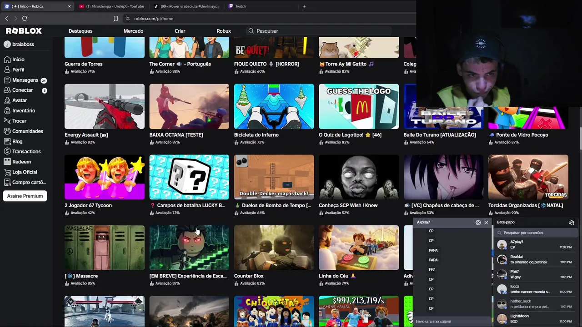582x327 pixels.
Task: Open the O Quiz de Logotipo thumbnail
Action: click(x=359, y=106)
